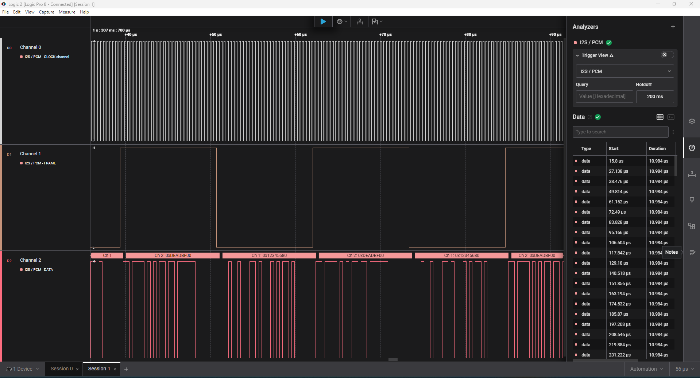This screenshot has height=378, width=700.
Task: Open the Device Settings sidebar icon
Action: click(692, 121)
